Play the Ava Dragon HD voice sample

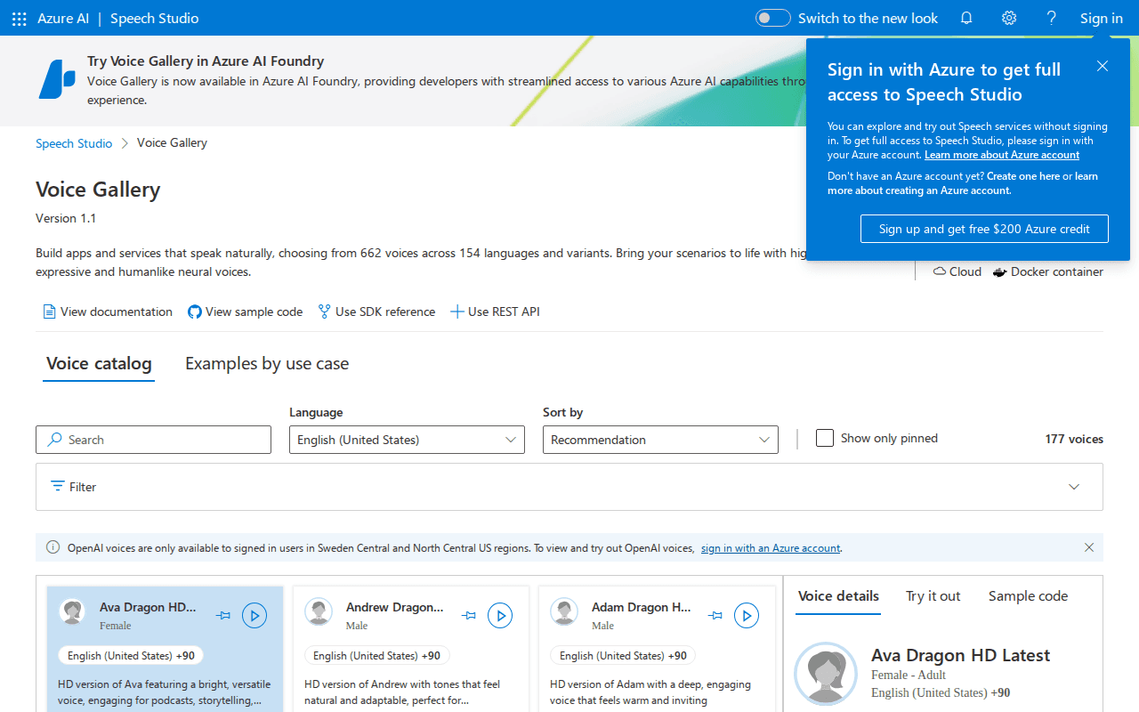coord(254,615)
